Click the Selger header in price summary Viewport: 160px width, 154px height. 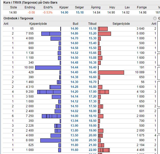(79, 7)
